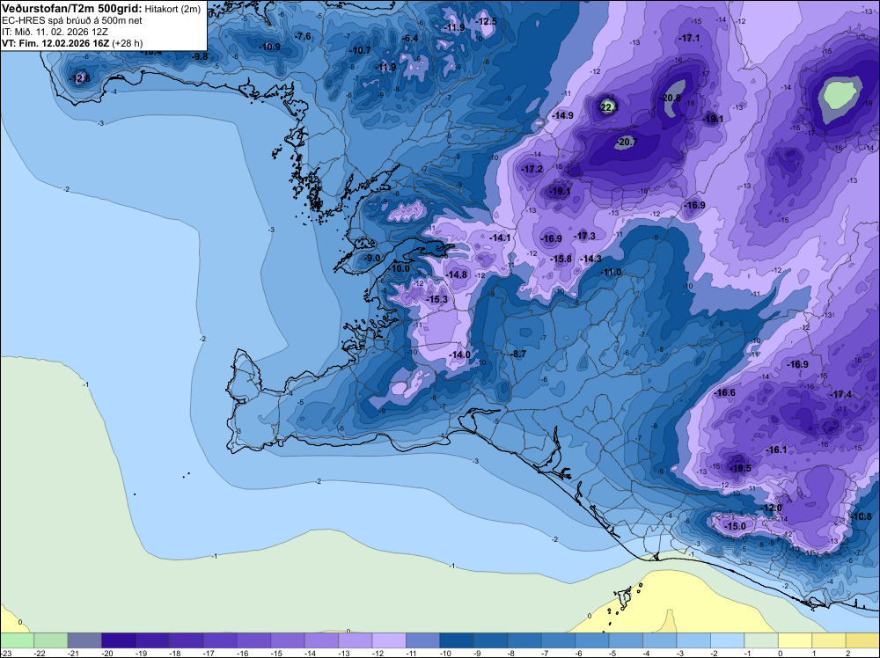Pick the legend color swatch labeled -12
The image size is (880, 658).
coord(389,640)
